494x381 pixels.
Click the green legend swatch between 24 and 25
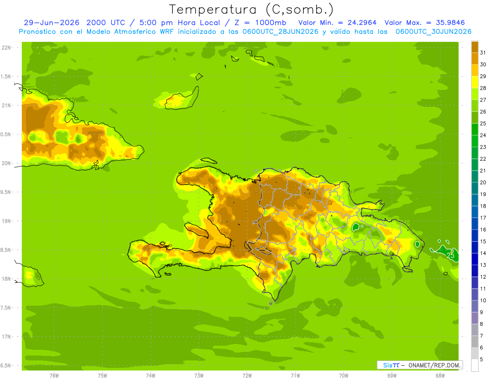(x=475, y=129)
